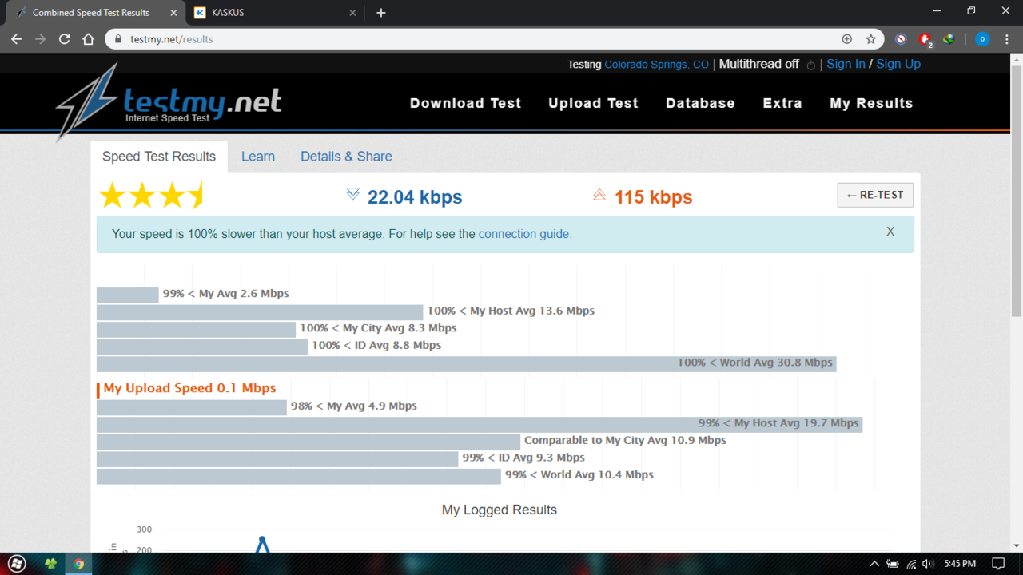Open the green clover app in taskbar

[x=50, y=564]
